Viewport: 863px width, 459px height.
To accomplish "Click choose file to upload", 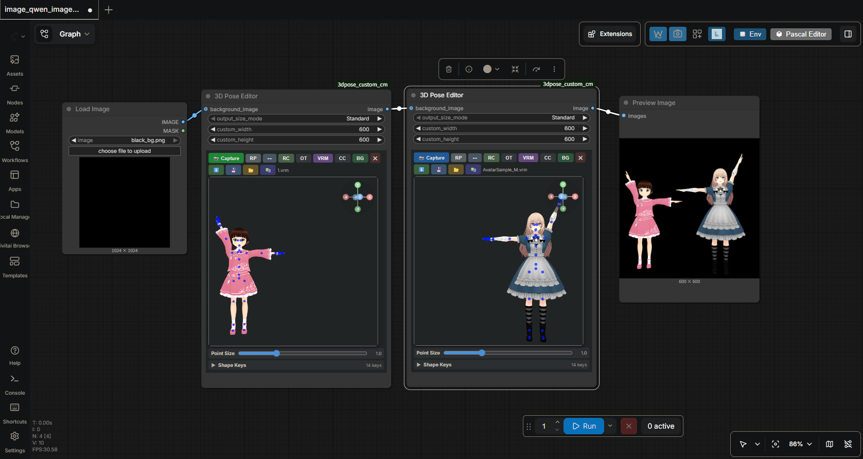I will pyautogui.click(x=125, y=151).
